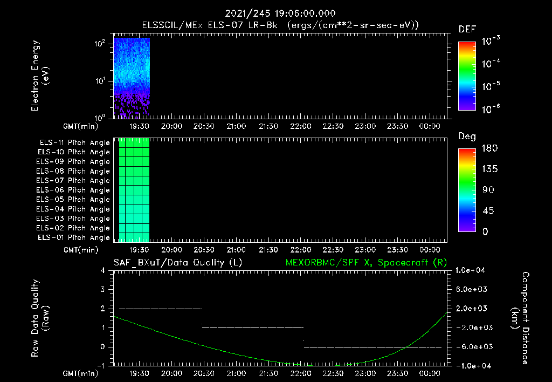Viewport: 552px width, 382px height.
Task: Select the ELS-10 Pitch Angle row label
Action: pyautogui.click(x=74, y=152)
